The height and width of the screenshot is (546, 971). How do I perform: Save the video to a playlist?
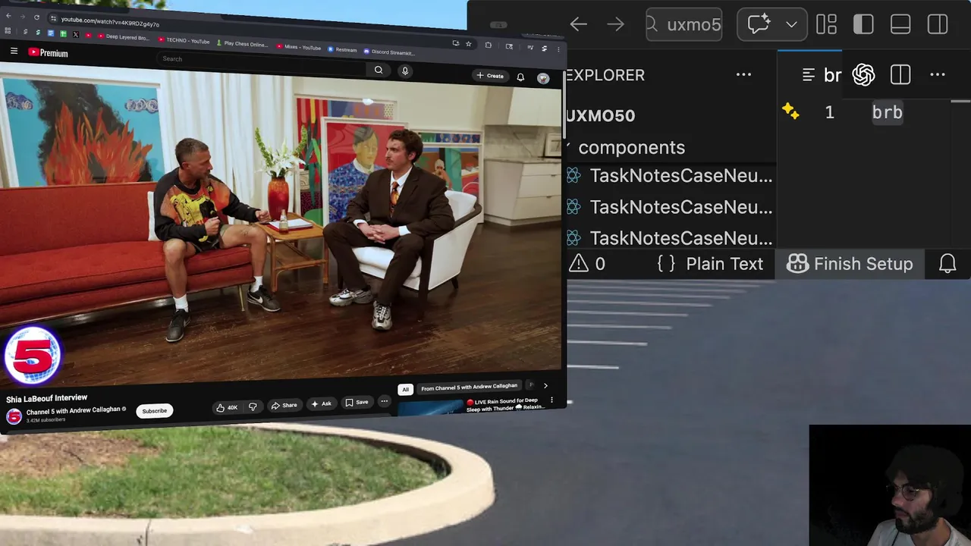tap(357, 402)
